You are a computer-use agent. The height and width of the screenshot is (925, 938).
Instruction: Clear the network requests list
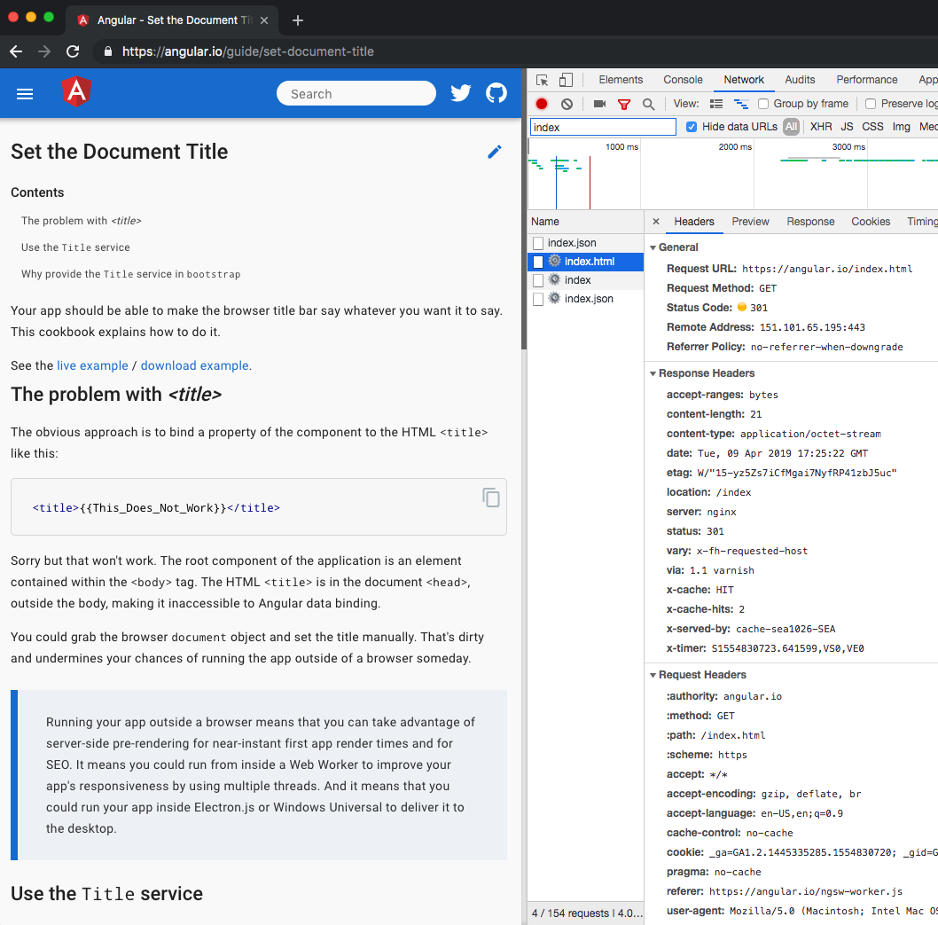(x=567, y=104)
